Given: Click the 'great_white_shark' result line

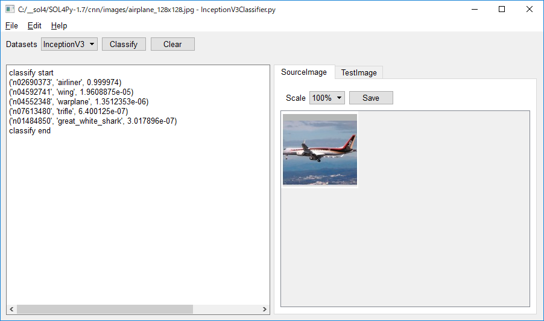Looking at the screenshot, I should click(x=93, y=121).
